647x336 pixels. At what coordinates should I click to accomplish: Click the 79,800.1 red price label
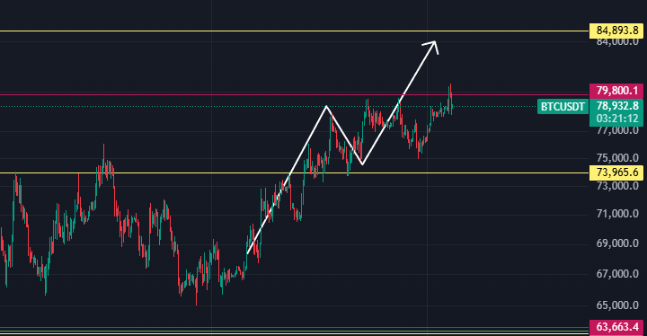616,91
